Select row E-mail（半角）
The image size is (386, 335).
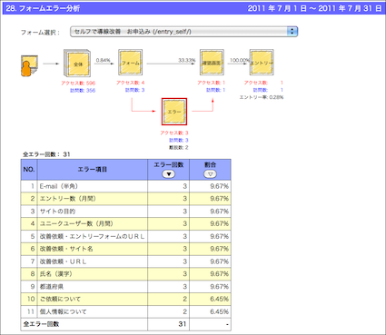[125, 186]
